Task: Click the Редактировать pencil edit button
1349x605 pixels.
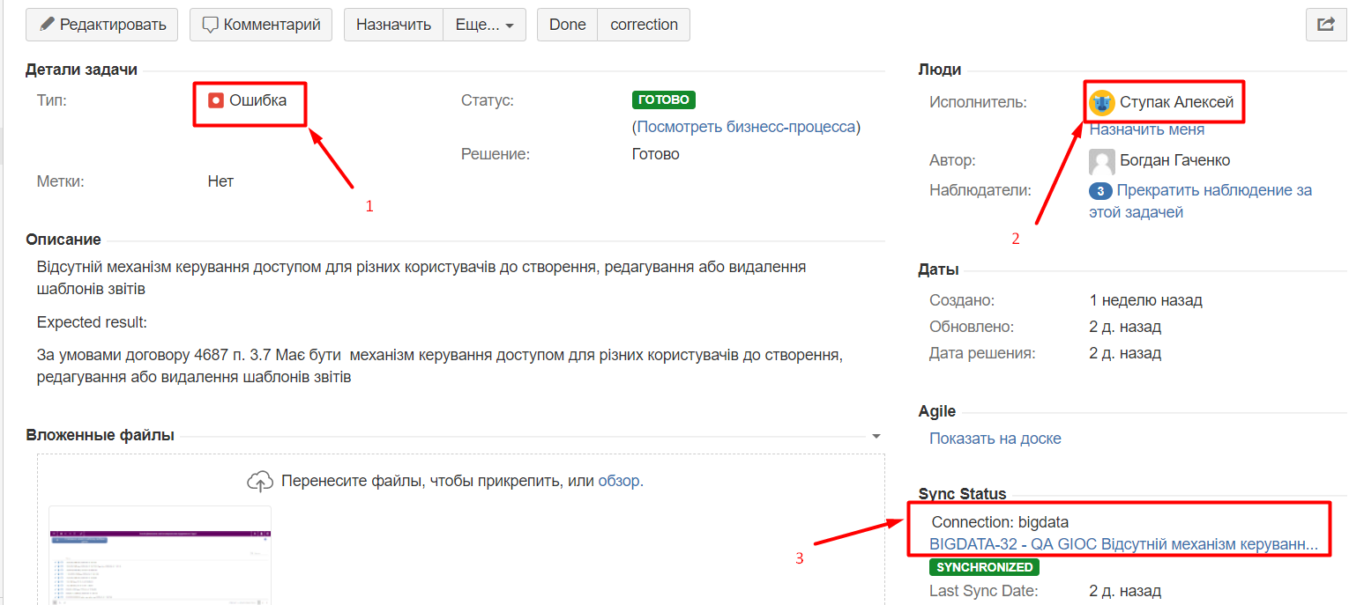Action: (x=102, y=25)
